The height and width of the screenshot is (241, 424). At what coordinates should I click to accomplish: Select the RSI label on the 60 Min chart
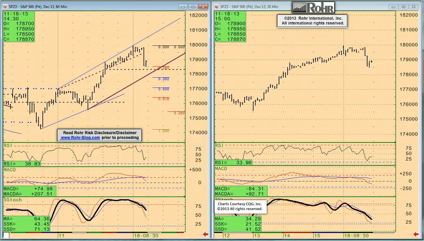click(8, 145)
